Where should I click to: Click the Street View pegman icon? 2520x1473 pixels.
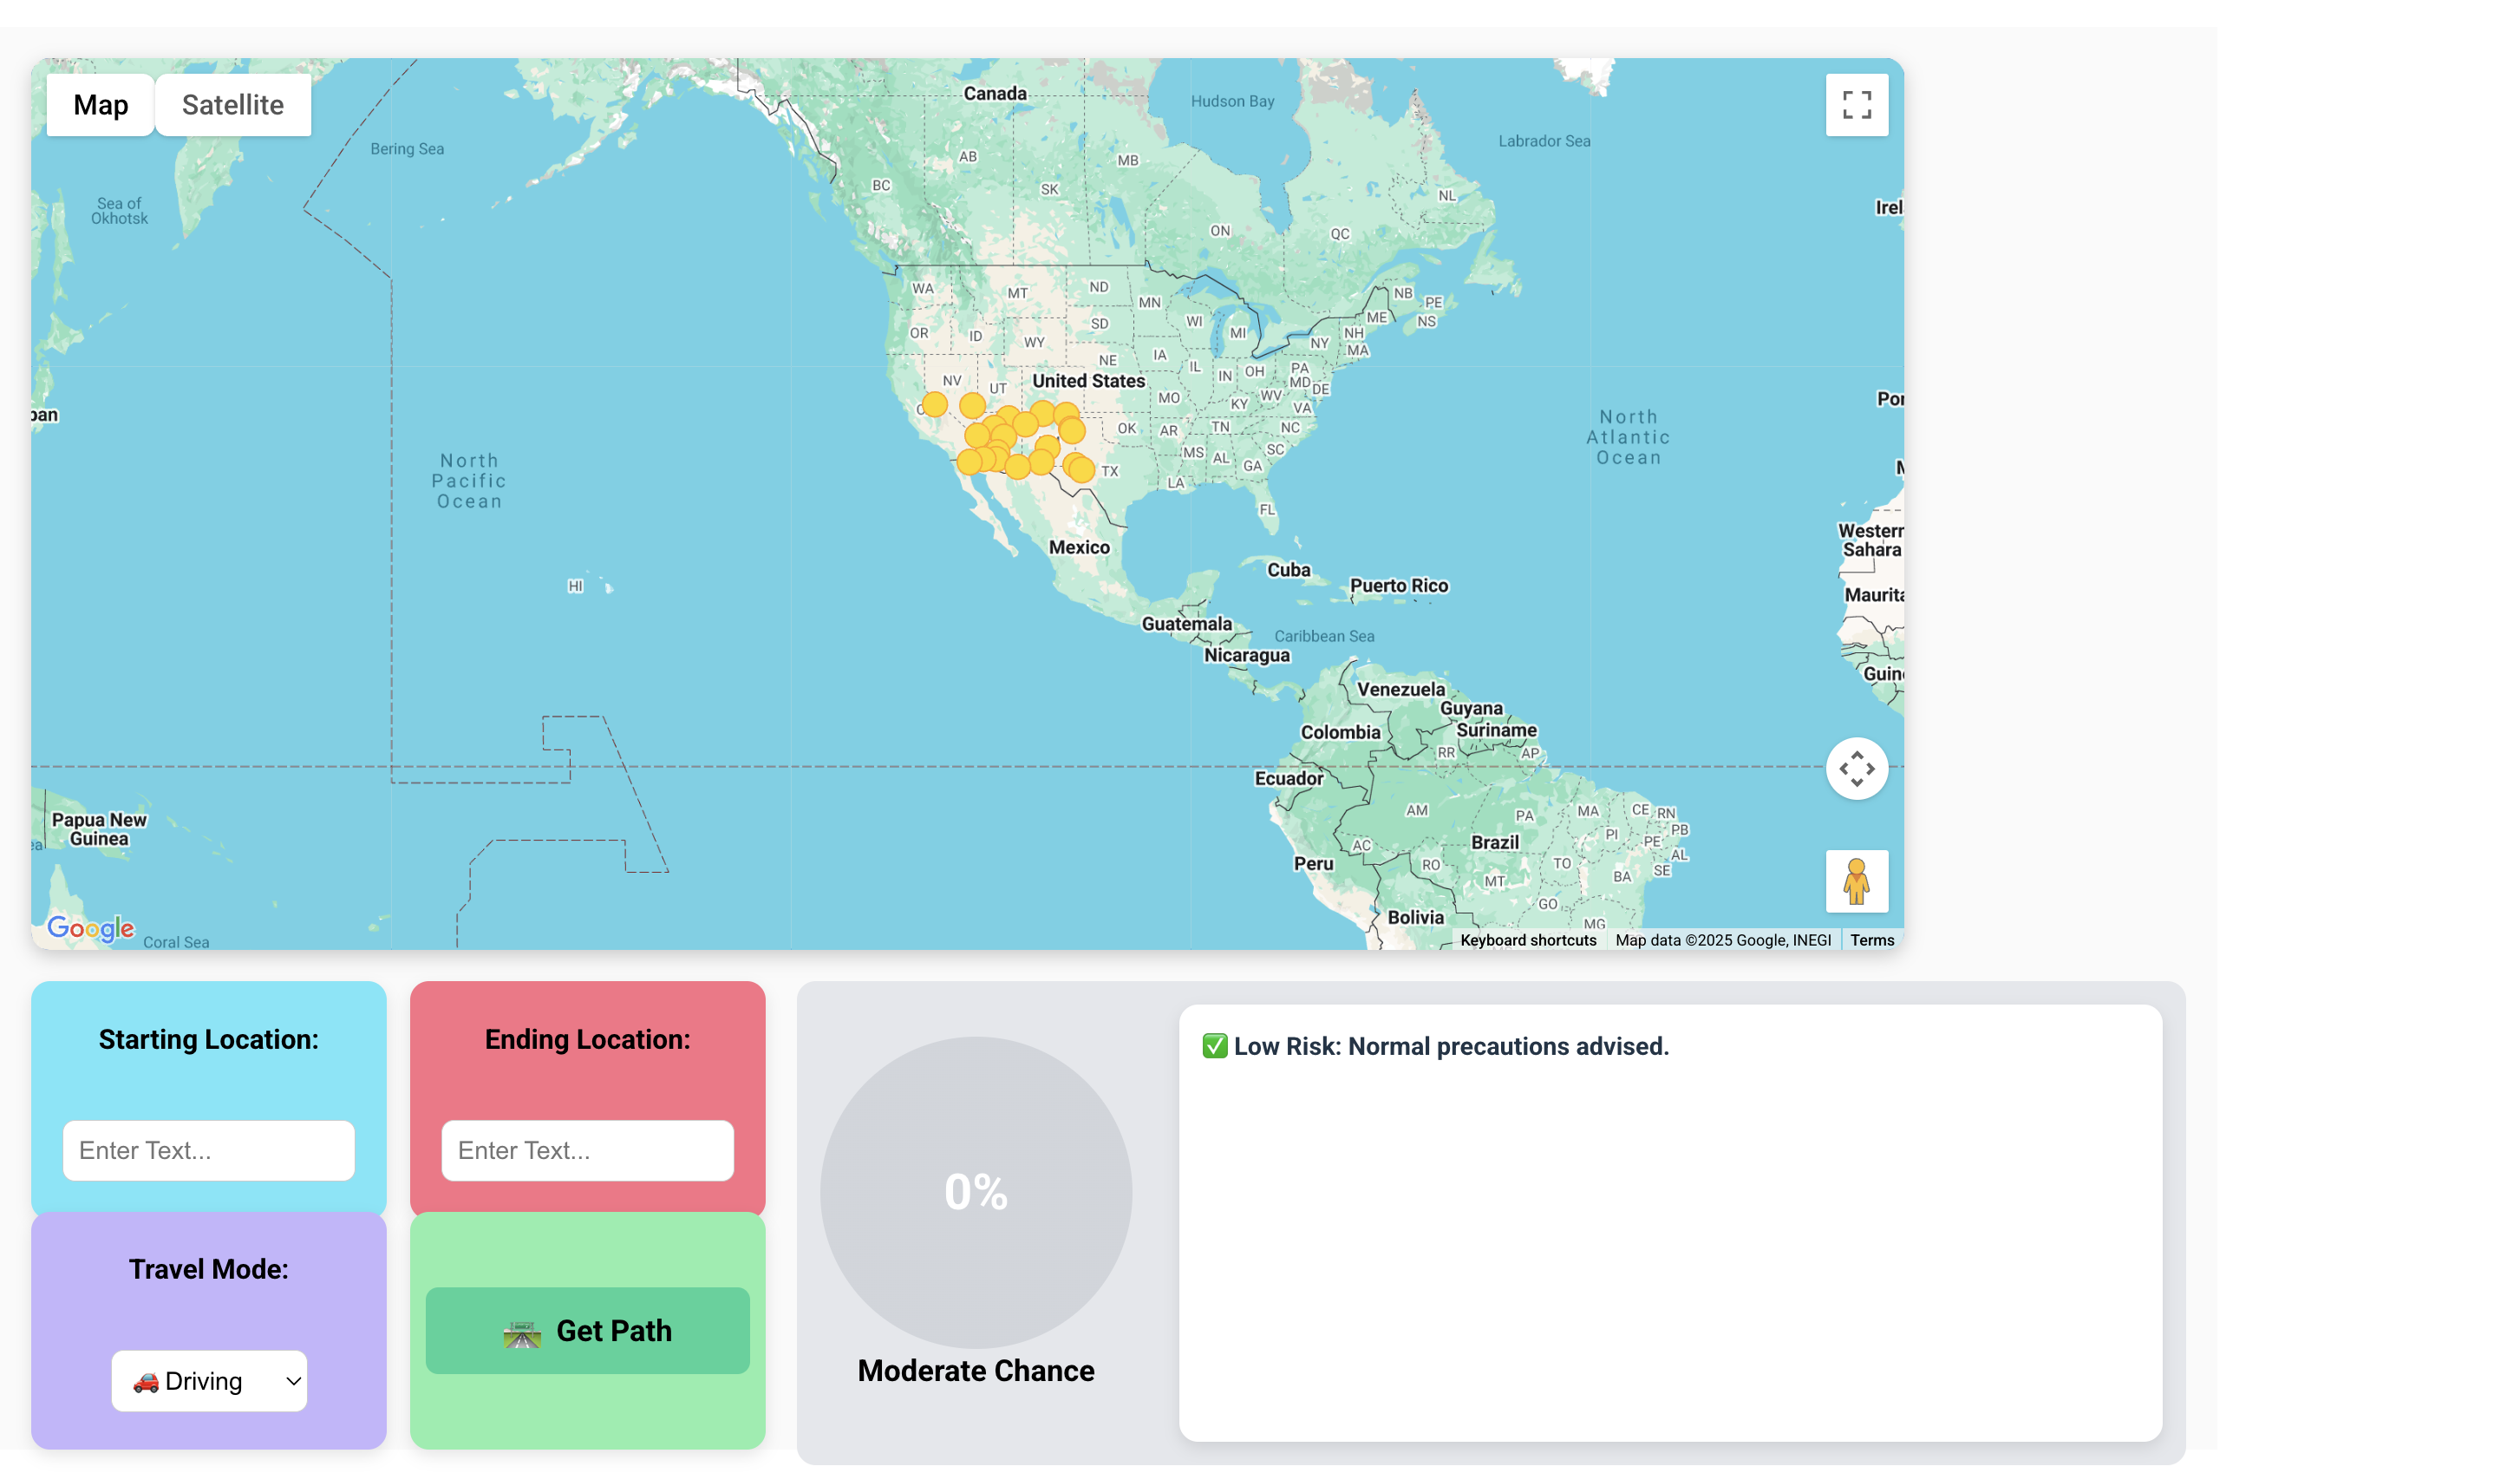(x=1856, y=881)
